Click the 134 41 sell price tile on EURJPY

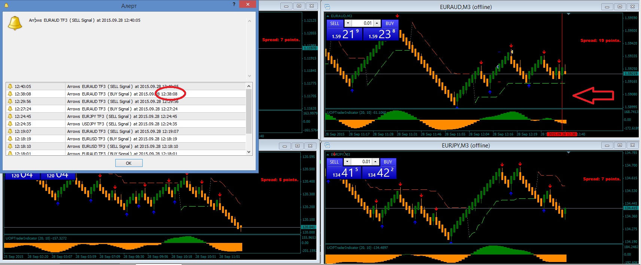[344, 173]
